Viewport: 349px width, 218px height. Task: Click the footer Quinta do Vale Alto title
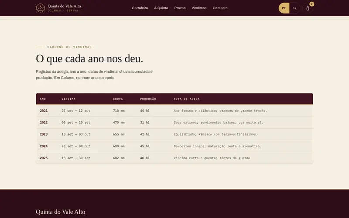tap(61, 212)
